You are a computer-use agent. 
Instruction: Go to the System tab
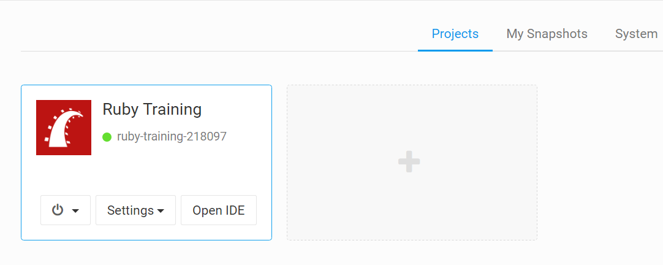636,34
